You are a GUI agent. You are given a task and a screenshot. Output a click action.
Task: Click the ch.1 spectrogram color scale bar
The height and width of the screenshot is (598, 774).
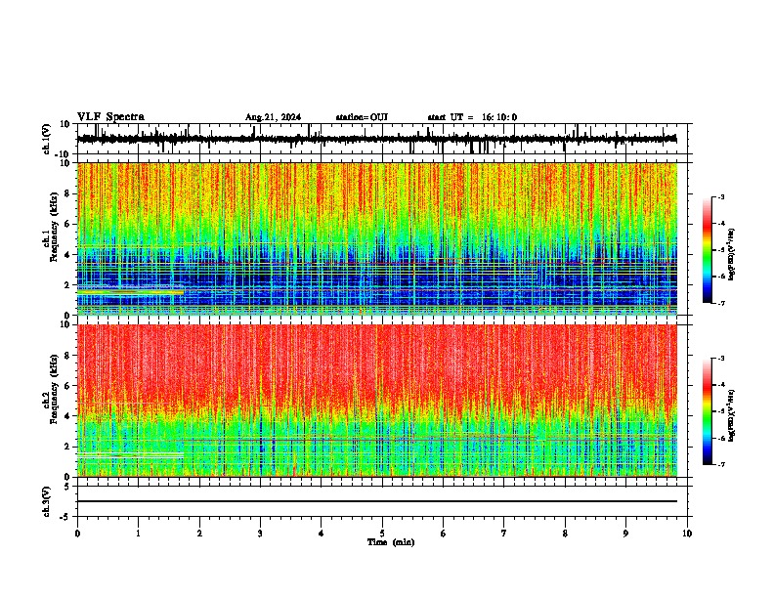pyautogui.click(x=708, y=250)
